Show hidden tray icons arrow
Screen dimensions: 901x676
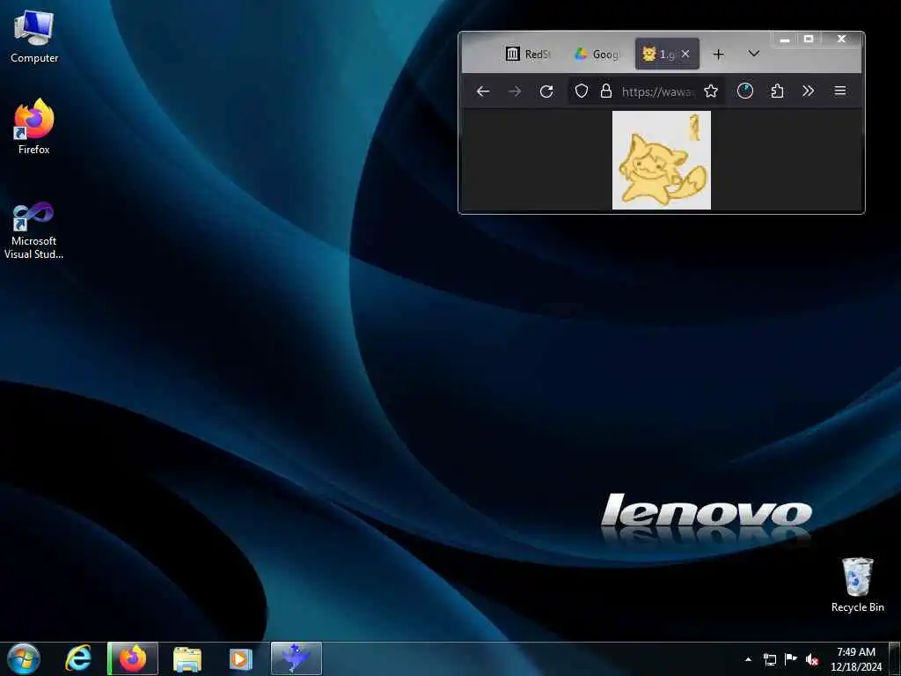pos(748,659)
